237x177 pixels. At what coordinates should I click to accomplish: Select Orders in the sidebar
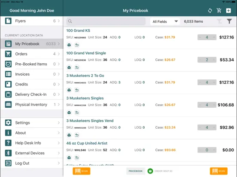tap(32, 54)
